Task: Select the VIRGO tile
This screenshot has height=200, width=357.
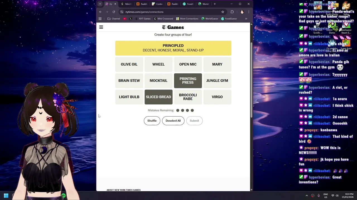Action: (x=217, y=97)
